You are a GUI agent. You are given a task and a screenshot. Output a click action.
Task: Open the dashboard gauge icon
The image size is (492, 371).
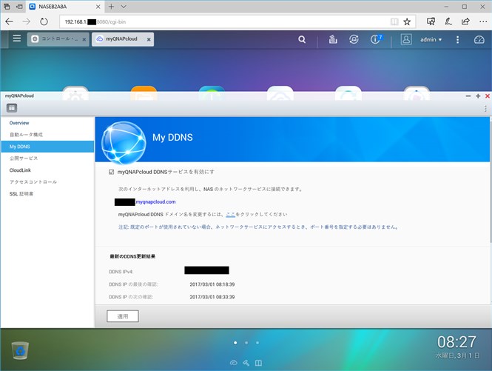479,39
